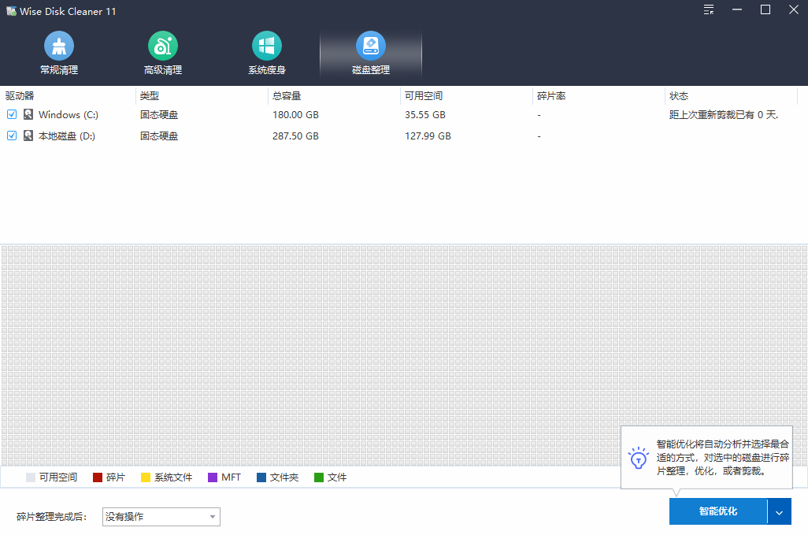Switch to the 高级清理 tab label

pos(163,70)
